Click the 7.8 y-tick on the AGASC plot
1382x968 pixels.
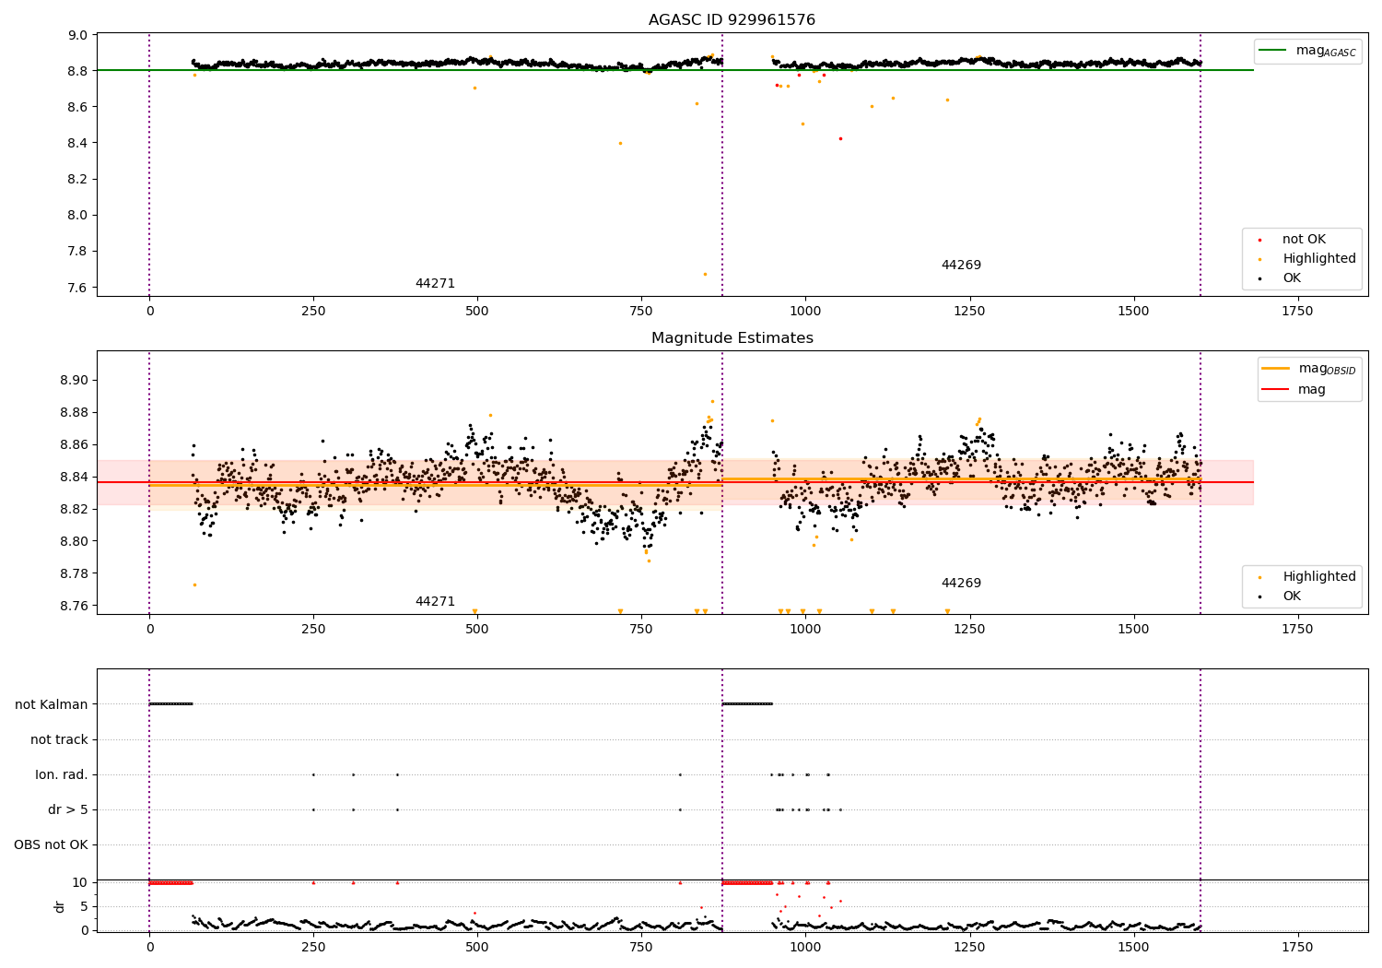pos(77,251)
